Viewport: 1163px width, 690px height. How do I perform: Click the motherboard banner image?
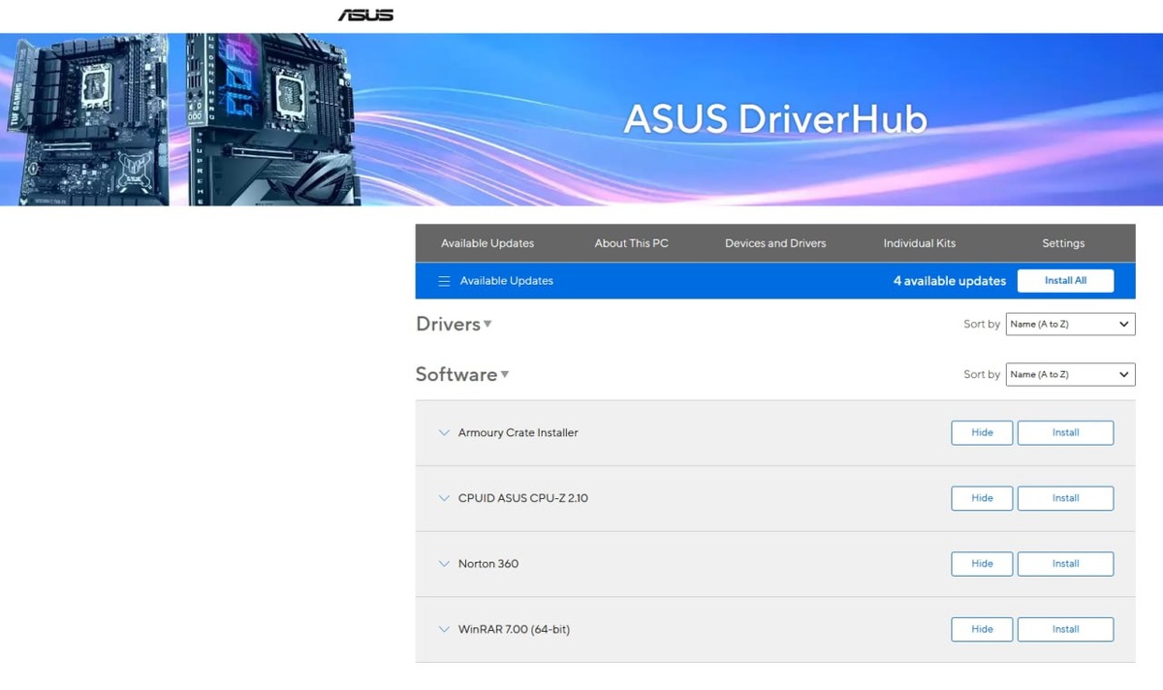(179, 119)
